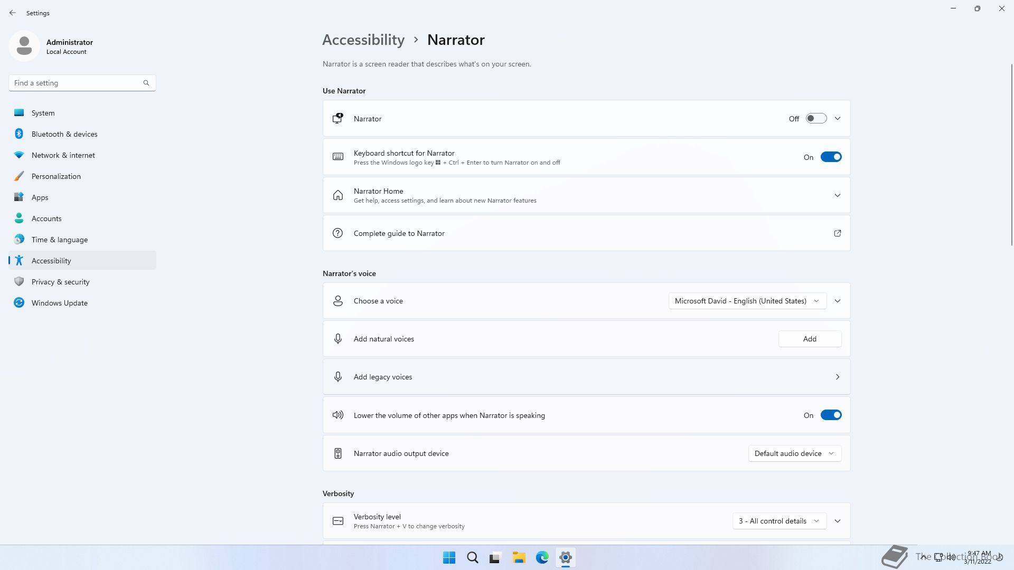1014x570 pixels.
Task: Click the keyboard icon beside Keyboard shortcut
Action: 338,157
